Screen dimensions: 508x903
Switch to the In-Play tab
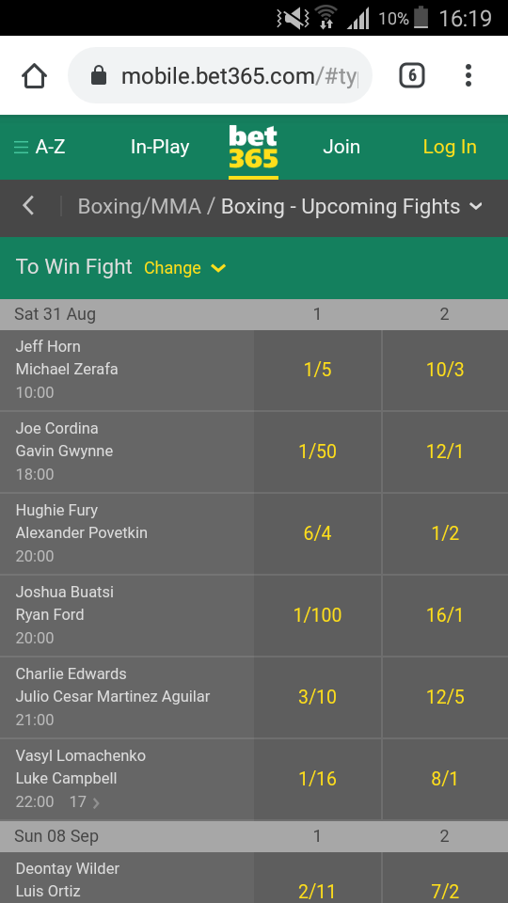pyautogui.click(x=160, y=147)
